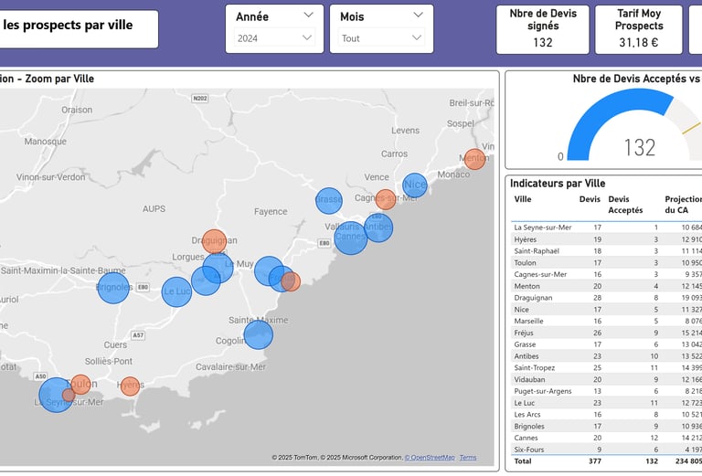The width and height of the screenshot is (702, 476).
Task: Sort table by Projection du CA header
Action: (x=683, y=205)
